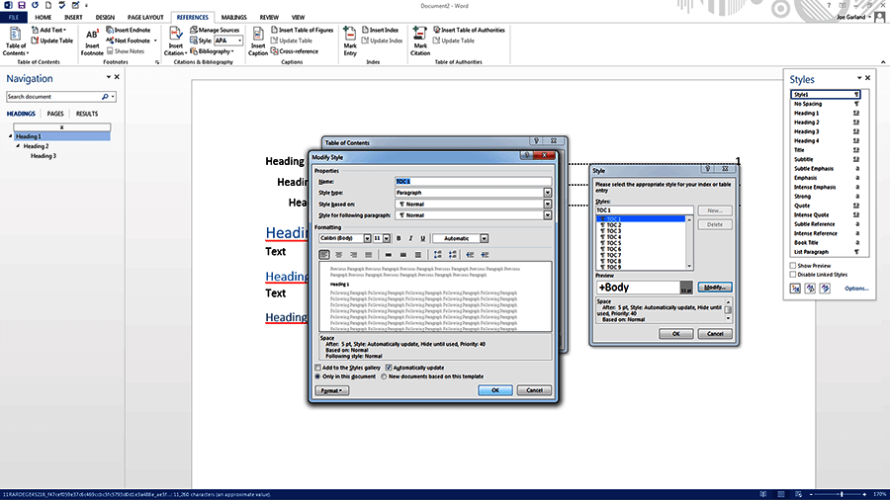Open Manage Sources in the ribbon

[215, 30]
